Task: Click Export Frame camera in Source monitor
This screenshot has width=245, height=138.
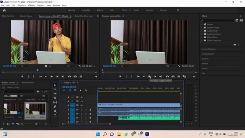Action: coord(81,77)
